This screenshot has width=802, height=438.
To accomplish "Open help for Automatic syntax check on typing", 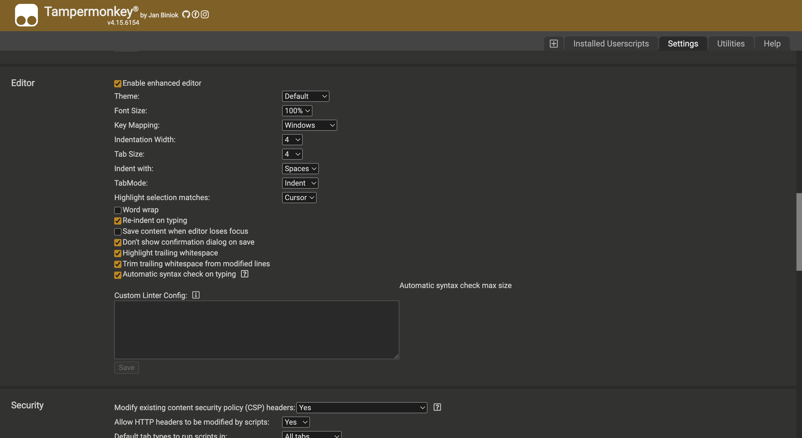I will [244, 274].
